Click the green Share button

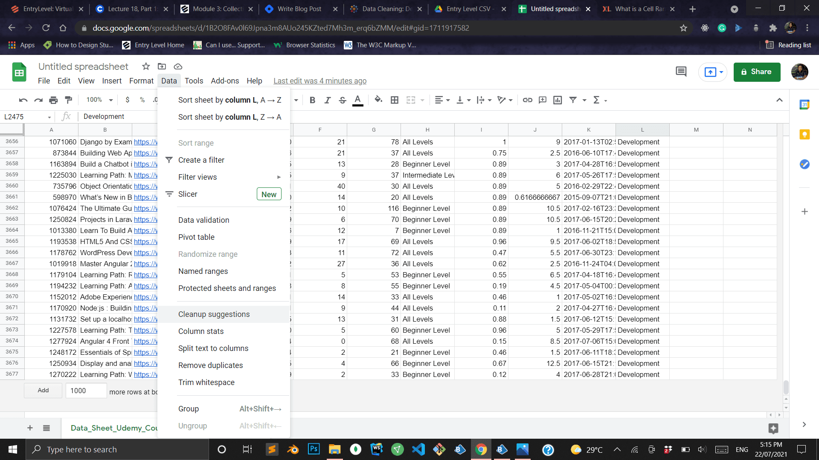[757, 72]
